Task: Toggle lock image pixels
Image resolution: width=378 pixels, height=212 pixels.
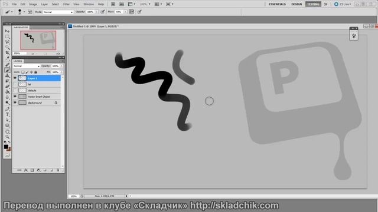Action: [27, 72]
